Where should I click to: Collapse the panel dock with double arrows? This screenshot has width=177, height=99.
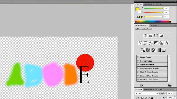click(x=175, y=2)
